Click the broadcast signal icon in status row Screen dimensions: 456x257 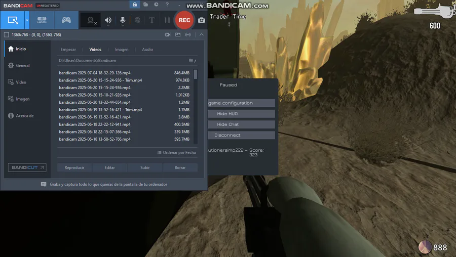(188, 34)
